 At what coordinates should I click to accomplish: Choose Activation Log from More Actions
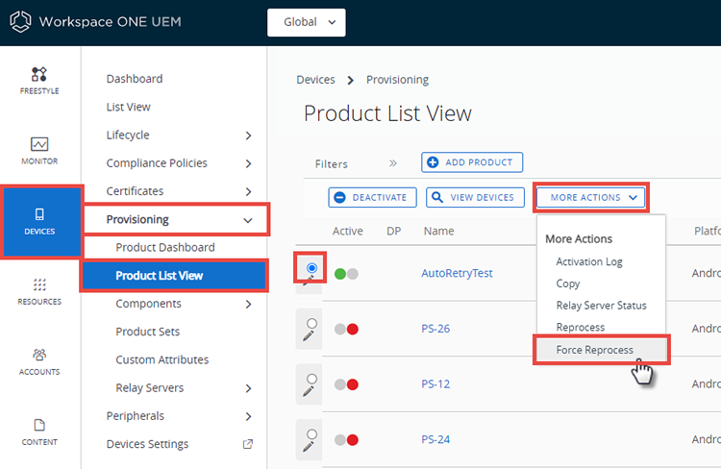pos(589,261)
